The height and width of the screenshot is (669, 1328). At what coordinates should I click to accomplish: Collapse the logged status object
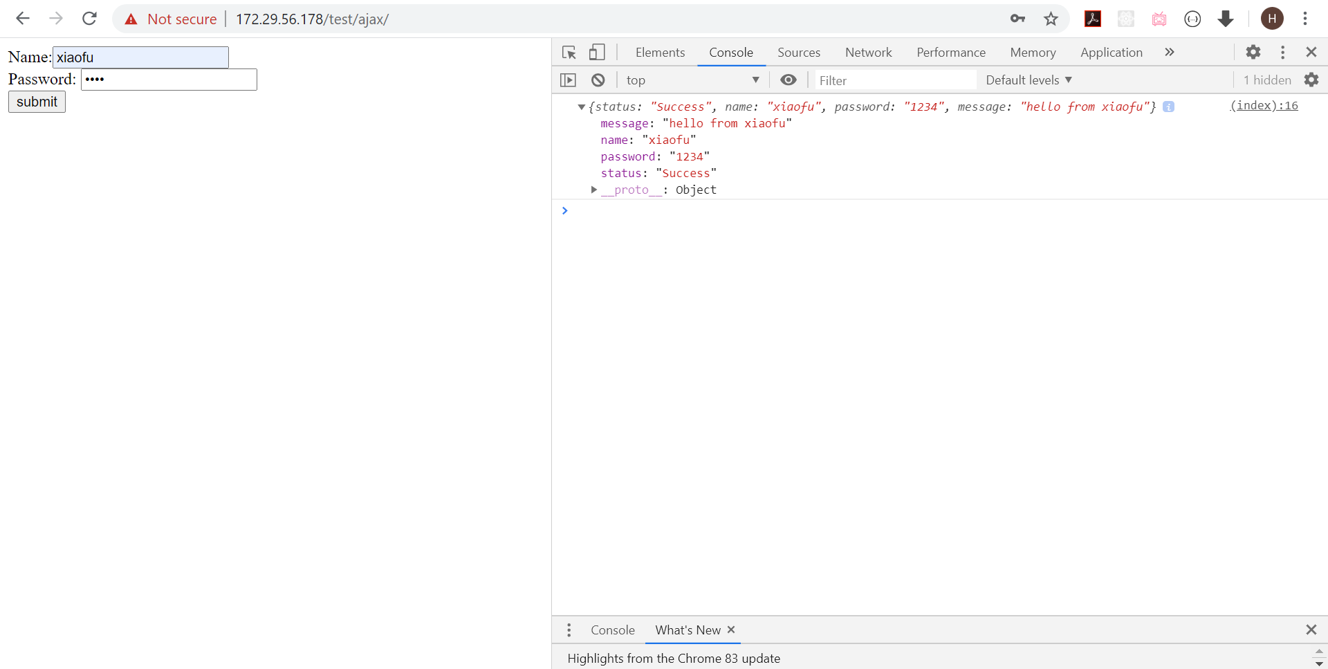581,107
